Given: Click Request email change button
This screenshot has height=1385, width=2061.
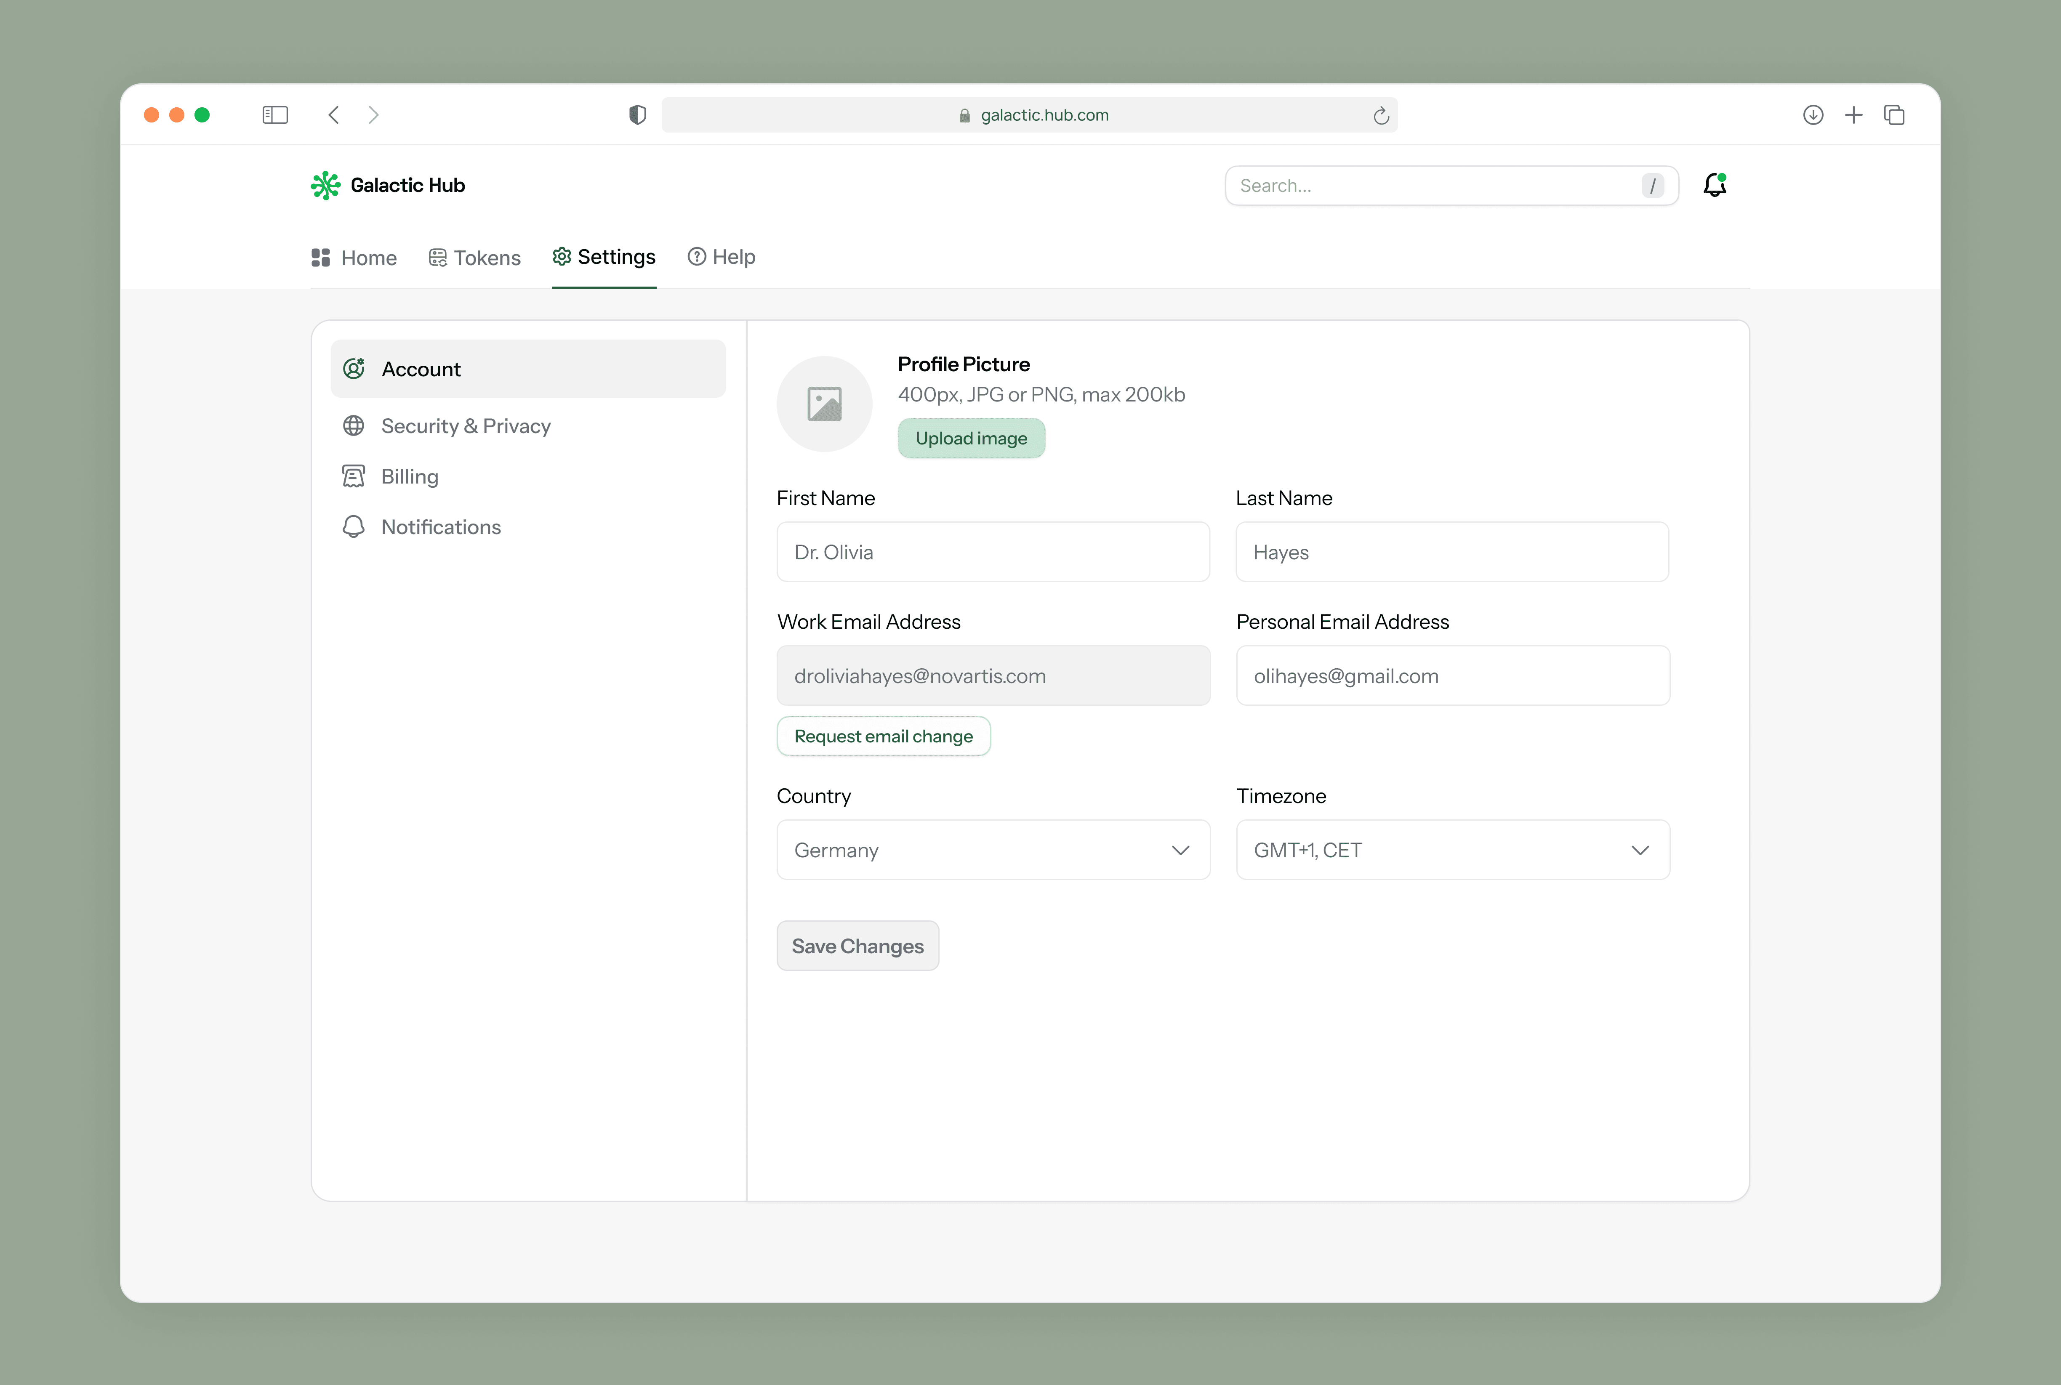Looking at the screenshot, I should pyautogui.click(x=884, y=736).
